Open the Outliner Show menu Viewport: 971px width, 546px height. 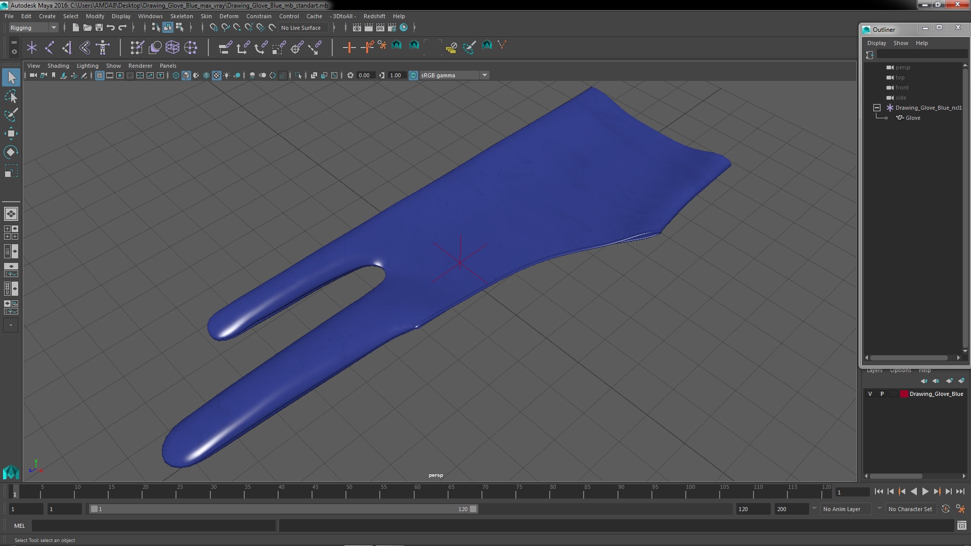[901, 43]
